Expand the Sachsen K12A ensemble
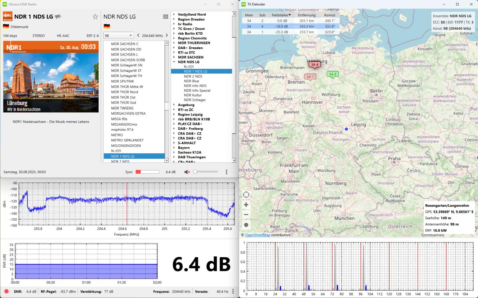This screenshot has height=298, width=478. point(174,153)
